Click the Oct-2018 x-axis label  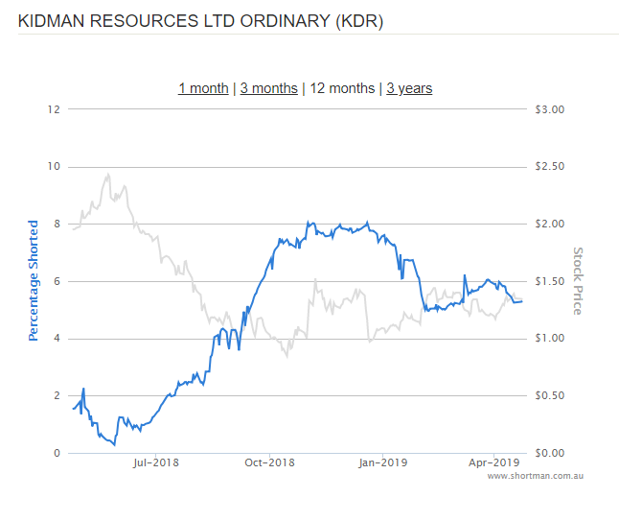coord(269,462)
